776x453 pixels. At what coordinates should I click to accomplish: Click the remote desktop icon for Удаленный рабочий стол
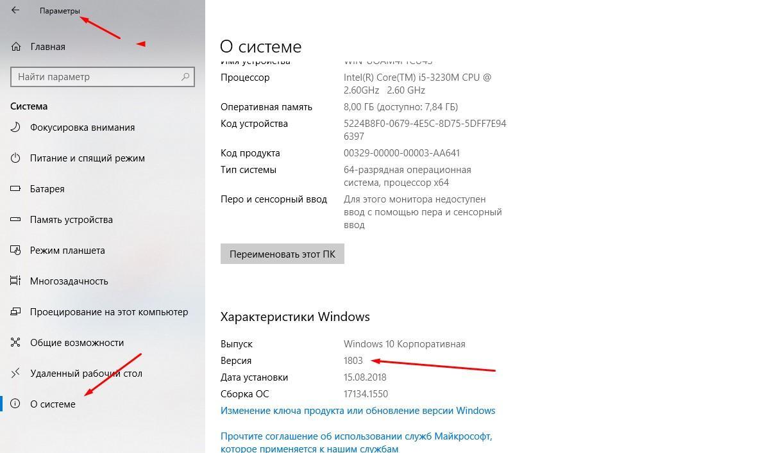pos(16,373)
